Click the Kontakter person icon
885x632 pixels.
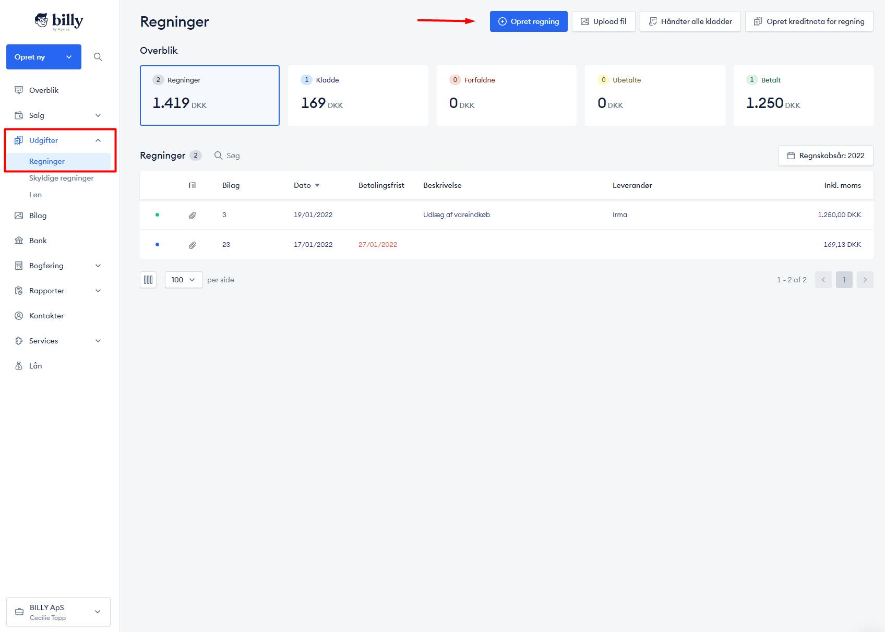click(19, 316)
